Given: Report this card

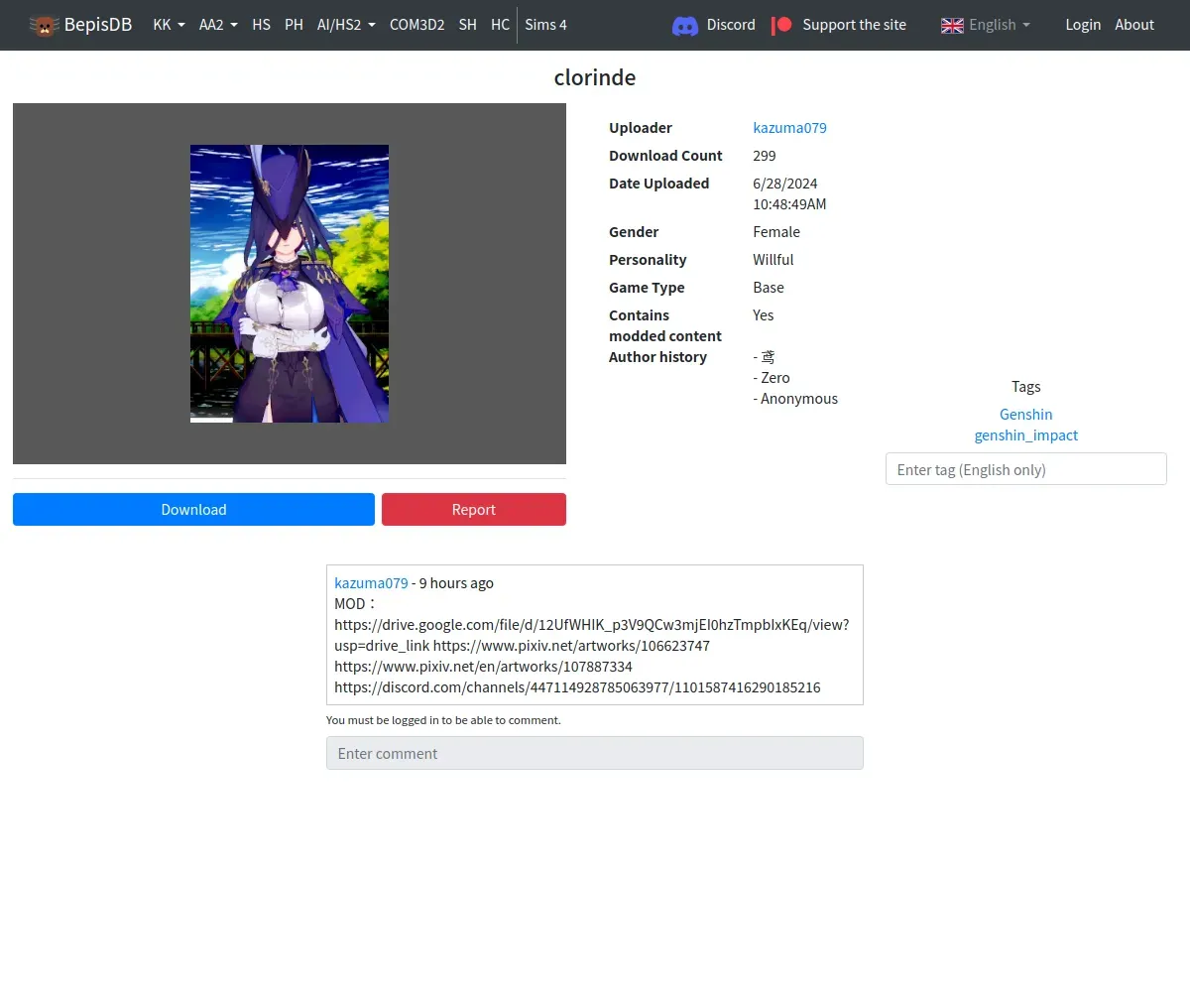Looking at the screenshot, I should (474, 509).
